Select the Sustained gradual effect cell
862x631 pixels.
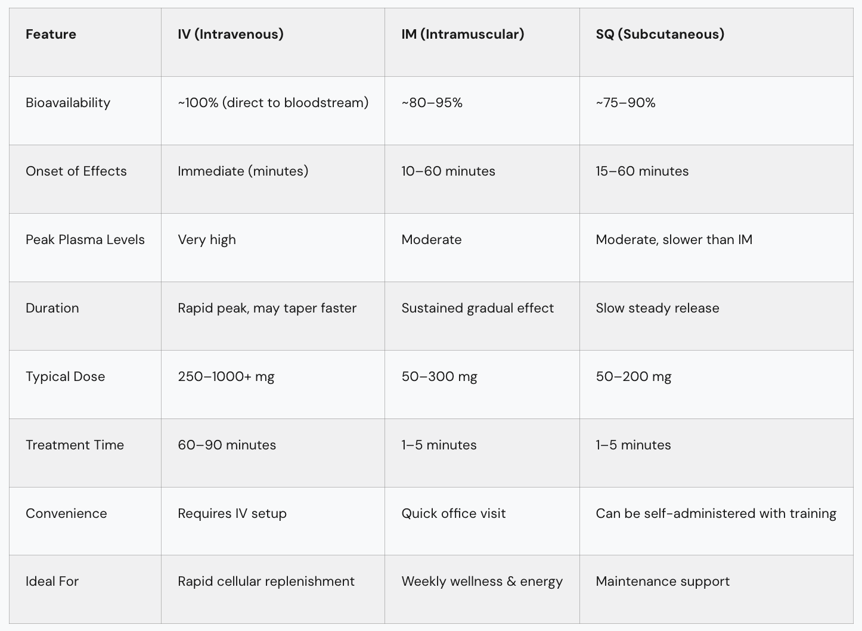point(477,308)
